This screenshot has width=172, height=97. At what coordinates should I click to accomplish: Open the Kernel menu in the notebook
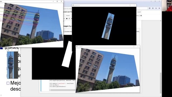pyautogui.click(x=68, y=16)
